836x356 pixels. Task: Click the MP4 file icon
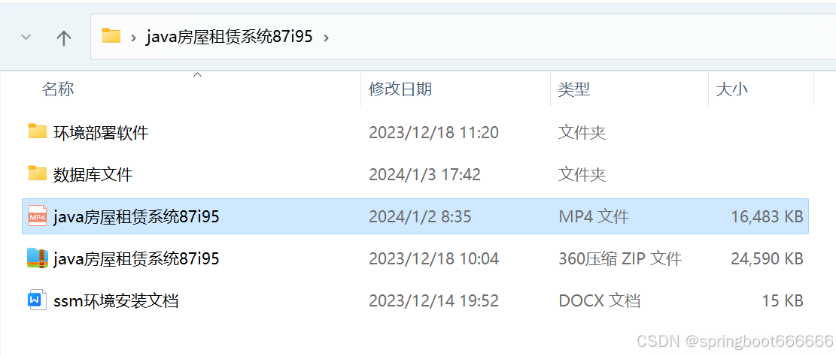pos(38,216)
